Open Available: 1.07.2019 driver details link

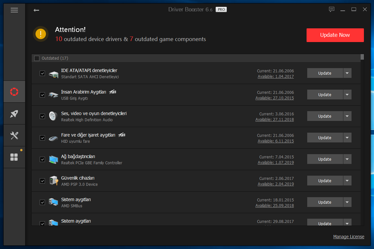(276, 162)
